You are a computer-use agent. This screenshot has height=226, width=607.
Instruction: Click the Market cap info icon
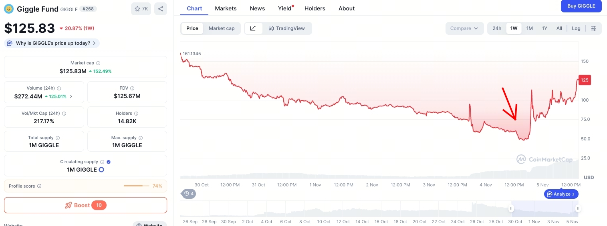98,63
